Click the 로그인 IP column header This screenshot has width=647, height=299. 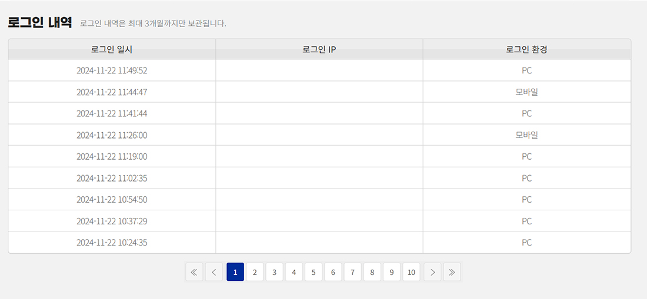319,49
